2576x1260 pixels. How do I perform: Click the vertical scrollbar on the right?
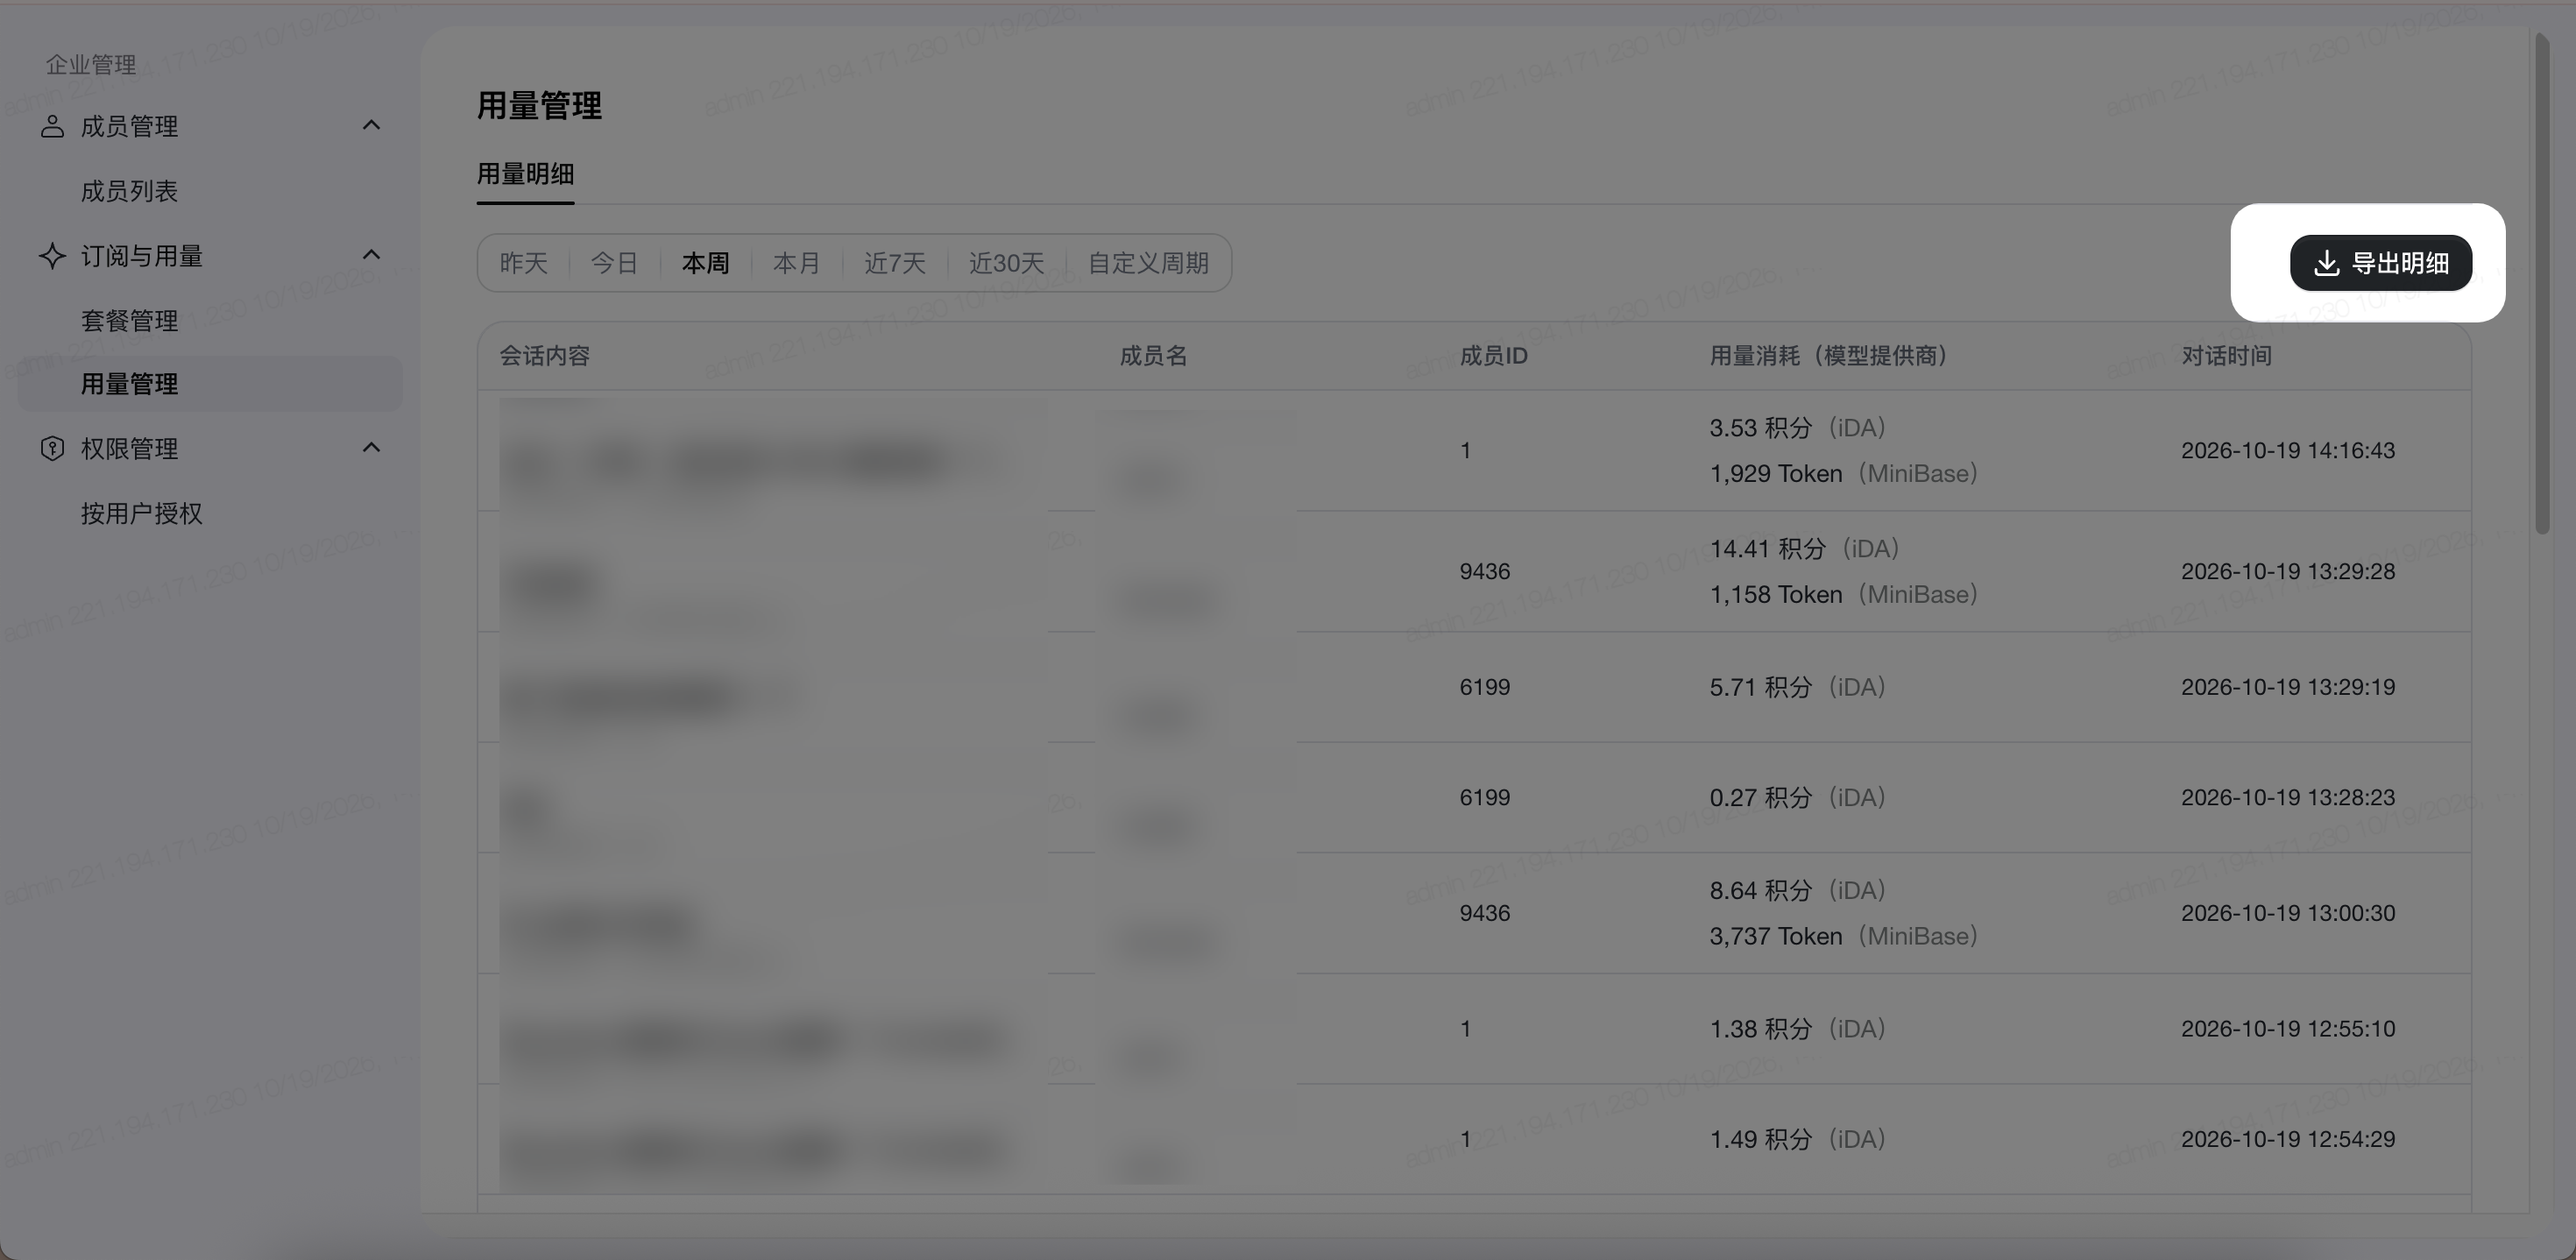coord(2542,283)
